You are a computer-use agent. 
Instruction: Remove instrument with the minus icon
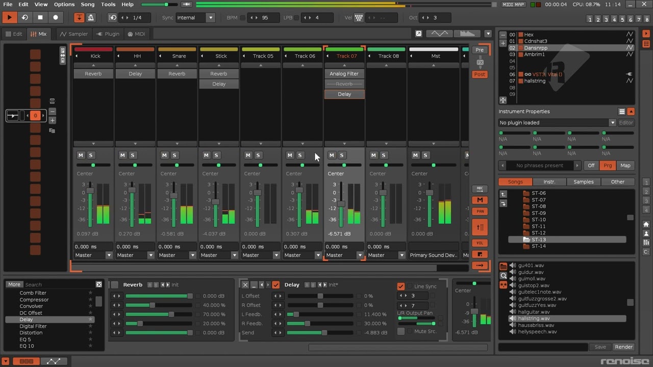coord(503,35)
